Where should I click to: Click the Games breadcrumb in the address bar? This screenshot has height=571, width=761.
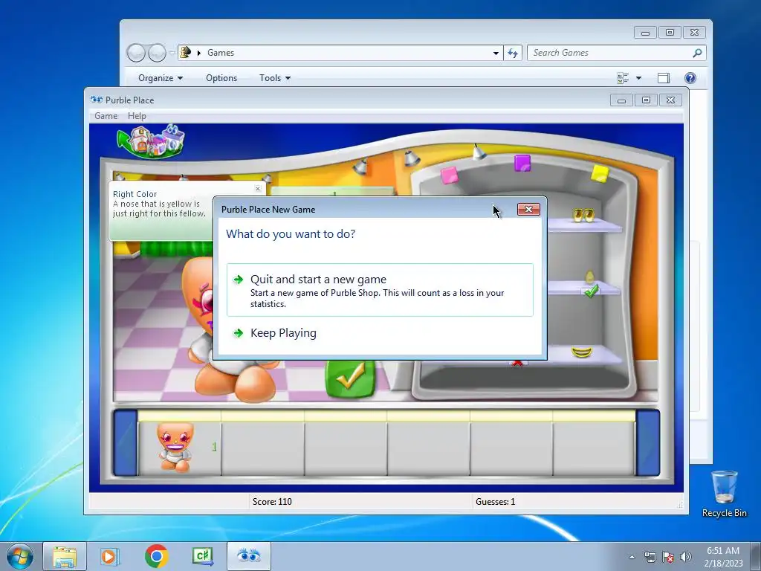pyautogui.click(x=221, y=53)
